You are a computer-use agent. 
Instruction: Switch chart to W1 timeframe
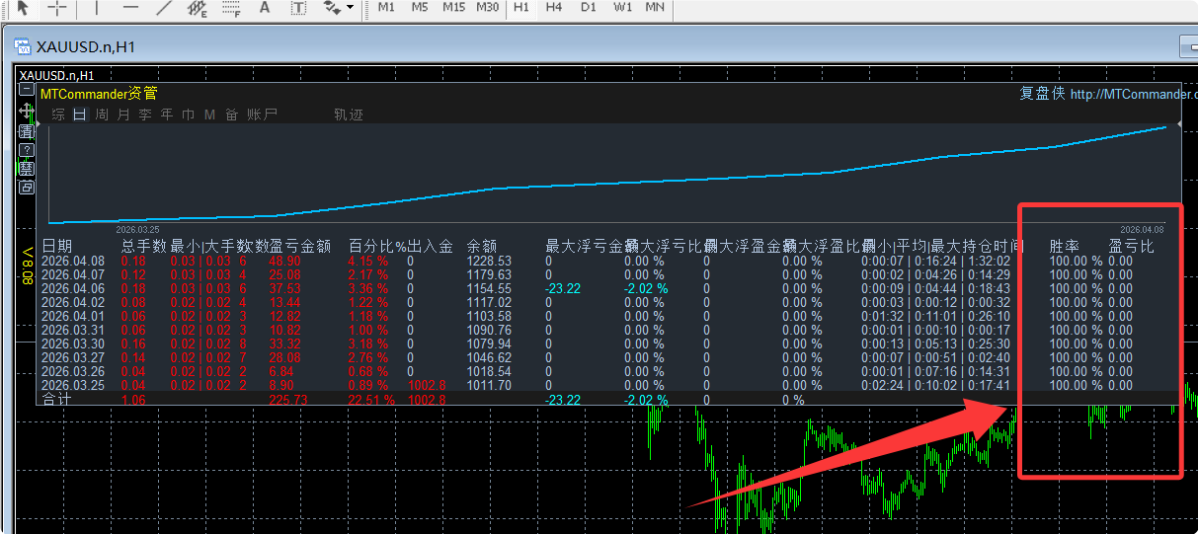point(622,7)
